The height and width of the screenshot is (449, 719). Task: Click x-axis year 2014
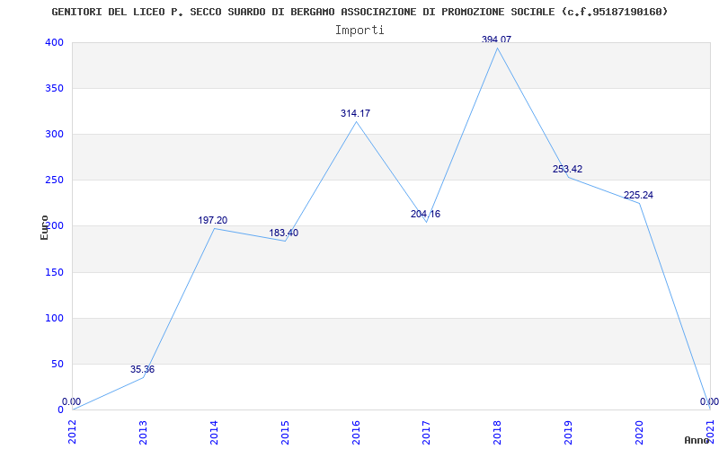pos(214,432)
